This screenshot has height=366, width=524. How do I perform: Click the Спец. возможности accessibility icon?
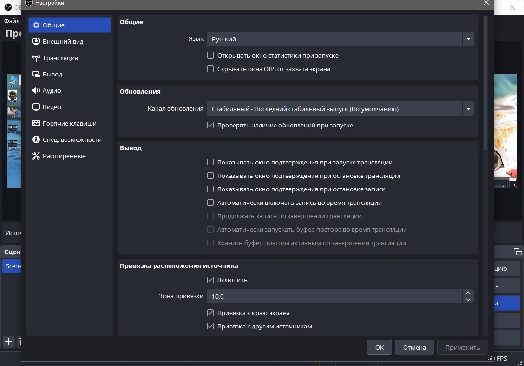[36, 139]
